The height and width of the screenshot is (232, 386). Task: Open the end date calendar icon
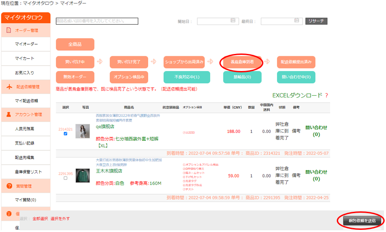pyautogui.click(x=297, y=21)
